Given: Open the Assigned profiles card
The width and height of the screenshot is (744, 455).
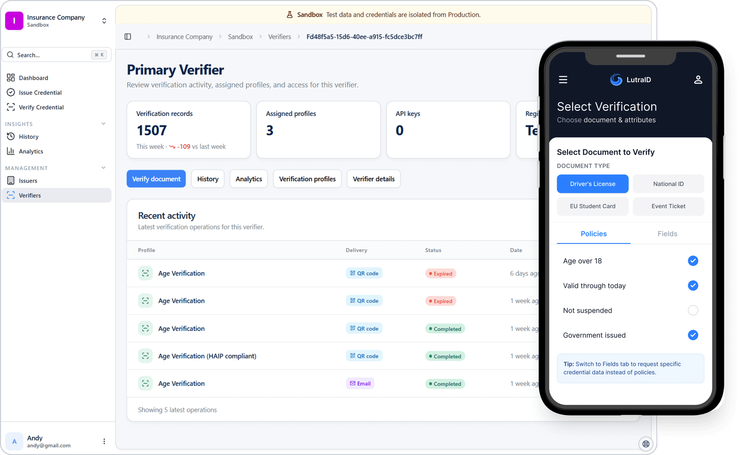Looking at the screenshot, I should (x=319, y=130).
